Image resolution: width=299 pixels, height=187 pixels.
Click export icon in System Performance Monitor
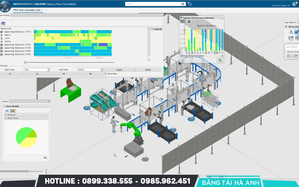click(x=220, y=60)
